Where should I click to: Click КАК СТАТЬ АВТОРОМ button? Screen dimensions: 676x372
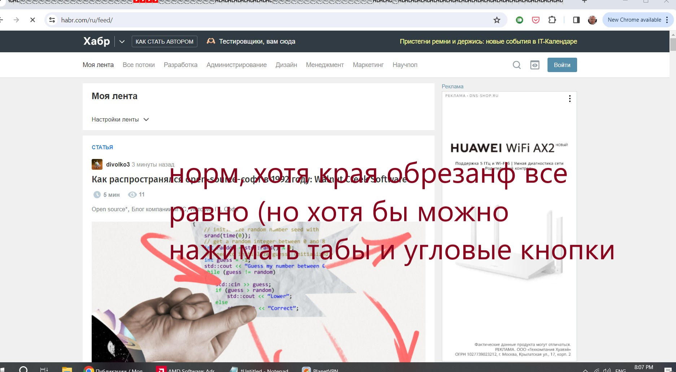click(x=165, y=41)
